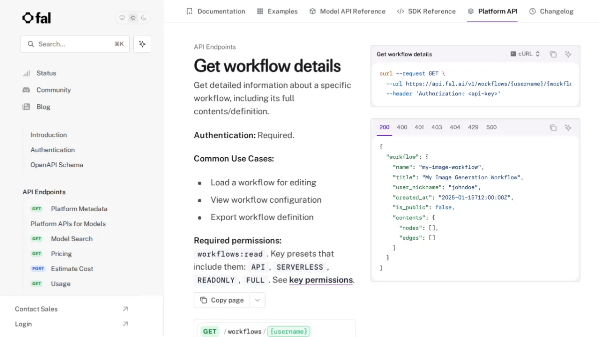Click the Status bars icon
The image size is (599, 337).
[26, 73]
